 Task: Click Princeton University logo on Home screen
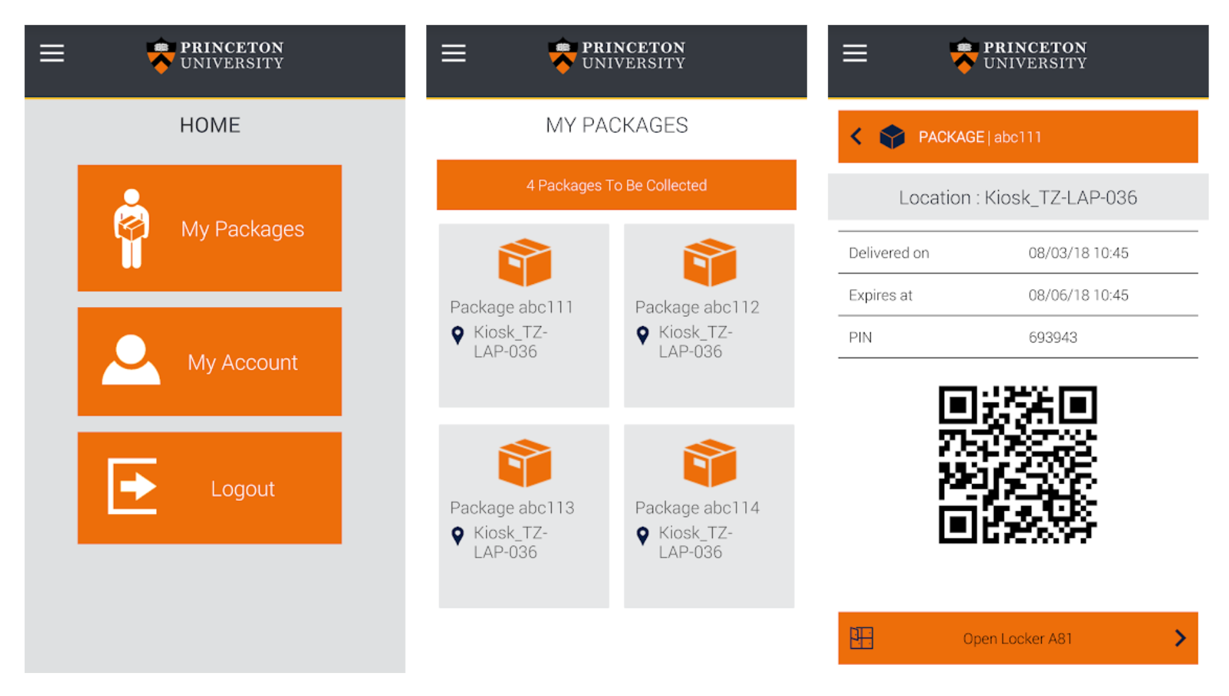(215, 55)
